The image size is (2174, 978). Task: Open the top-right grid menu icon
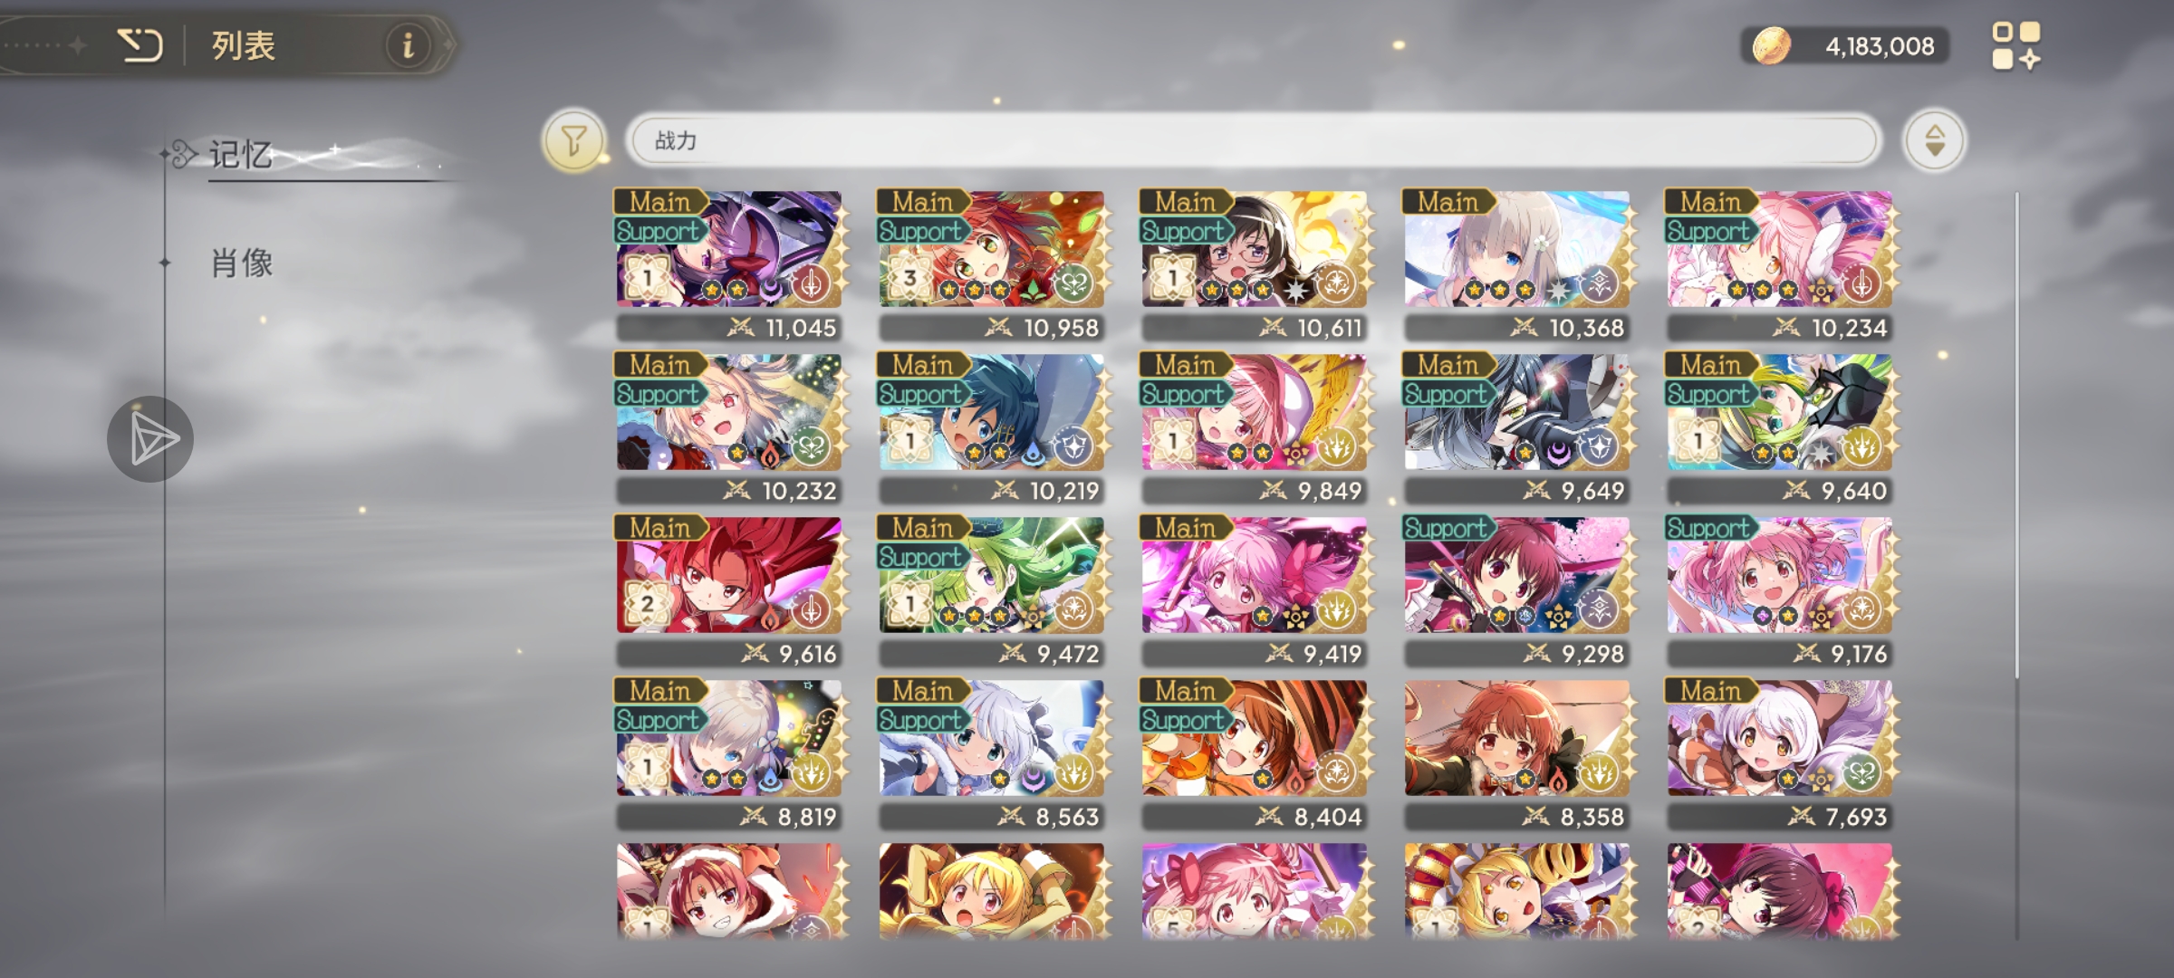2016,45
